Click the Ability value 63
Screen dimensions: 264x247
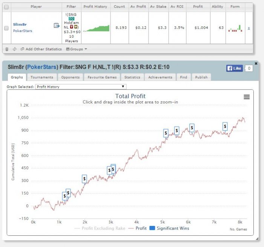point(221,28)
